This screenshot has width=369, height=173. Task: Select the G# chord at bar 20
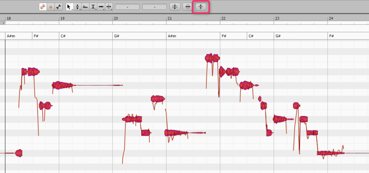[x=117, y=36]
